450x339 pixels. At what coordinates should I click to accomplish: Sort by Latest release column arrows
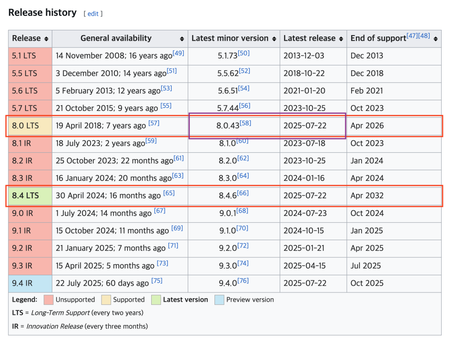coord(341,39)
